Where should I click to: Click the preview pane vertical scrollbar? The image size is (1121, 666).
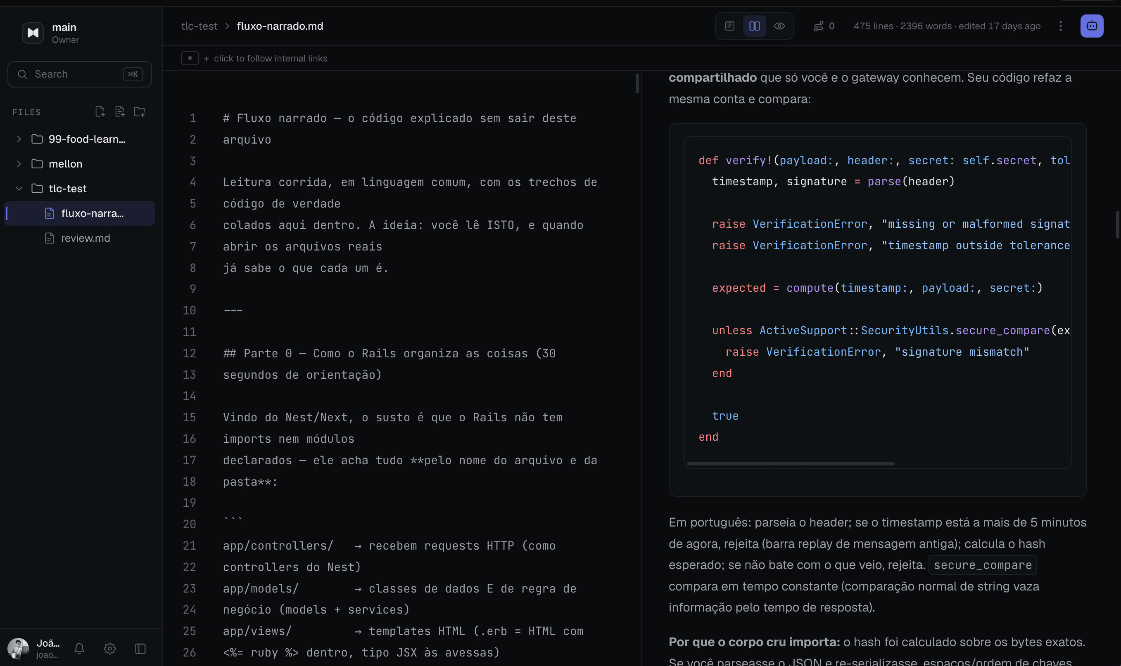pos(1116,224)
